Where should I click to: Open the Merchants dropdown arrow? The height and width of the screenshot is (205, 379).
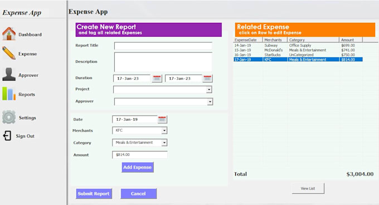pyautogui.click(x=164, y=130)
